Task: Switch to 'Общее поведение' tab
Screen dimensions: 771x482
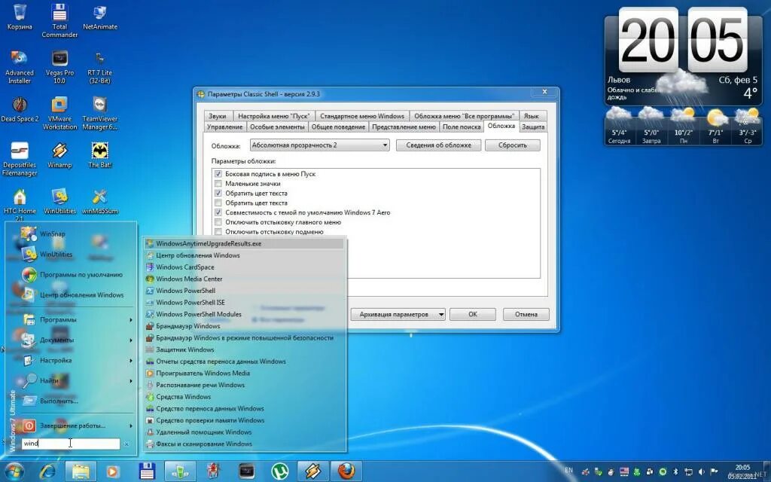Action: pos(338,127)
